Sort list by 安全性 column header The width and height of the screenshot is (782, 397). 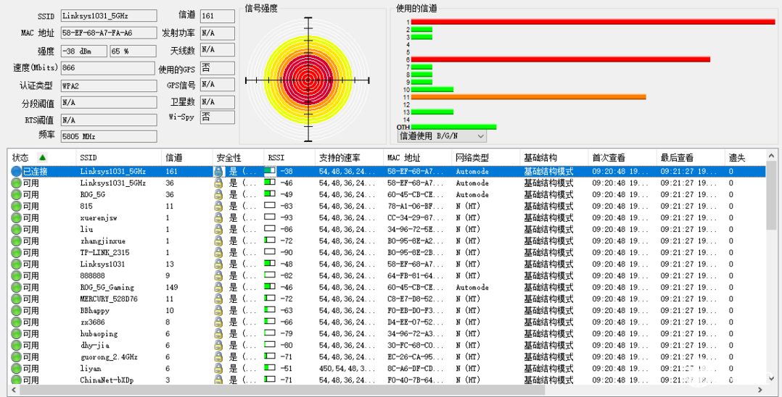[x=239, y=157]
